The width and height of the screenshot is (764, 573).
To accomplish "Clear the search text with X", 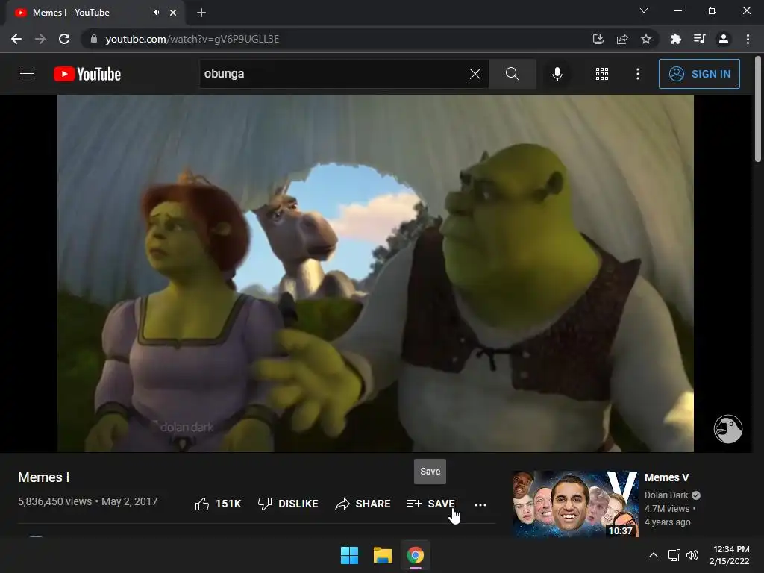I will click(x=475, y=74).
